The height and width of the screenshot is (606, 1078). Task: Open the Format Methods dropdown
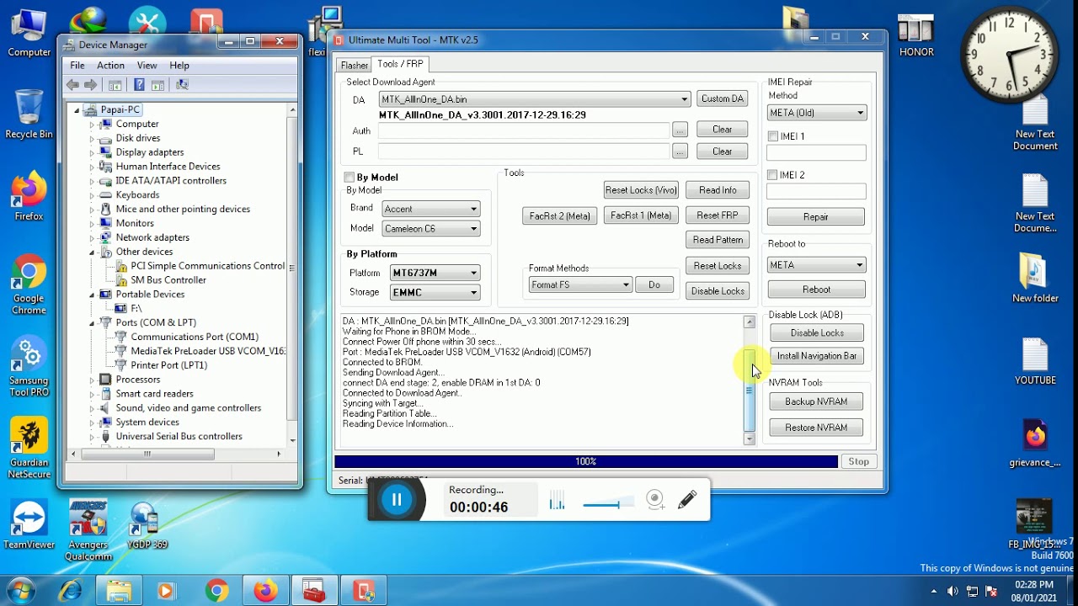click(580, 284)
